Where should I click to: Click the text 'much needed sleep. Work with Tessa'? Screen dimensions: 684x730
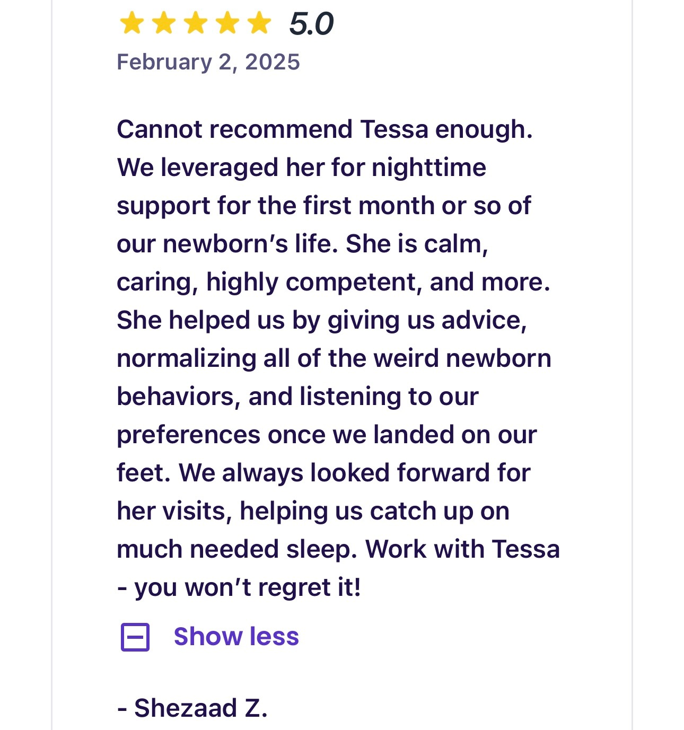(338, 549)
